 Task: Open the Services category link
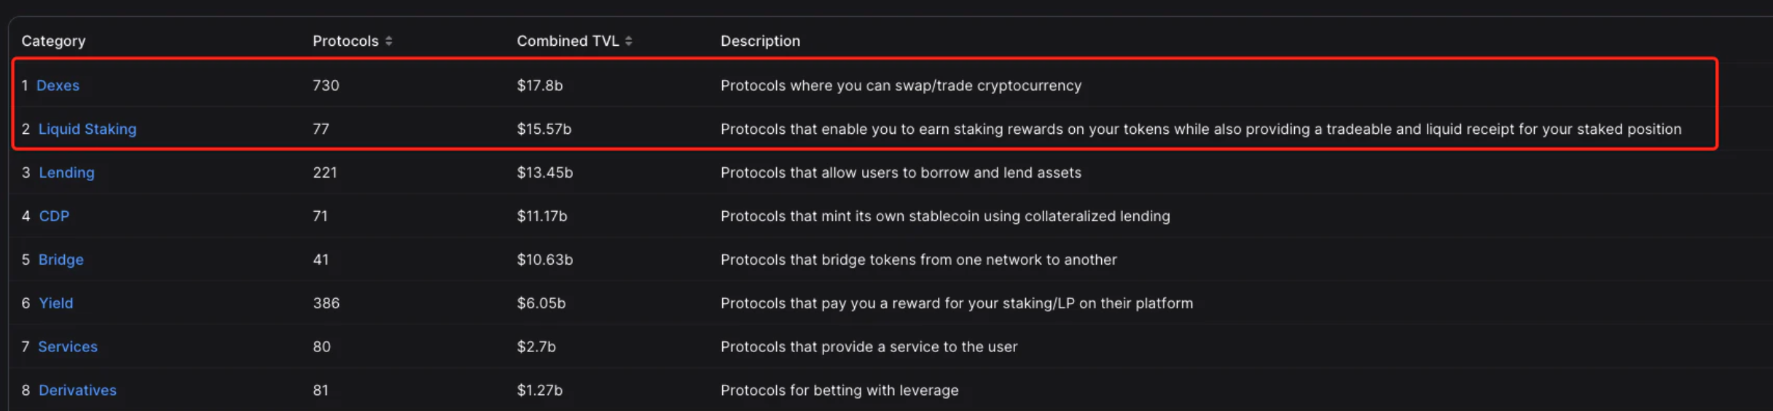tap(68, 347)
